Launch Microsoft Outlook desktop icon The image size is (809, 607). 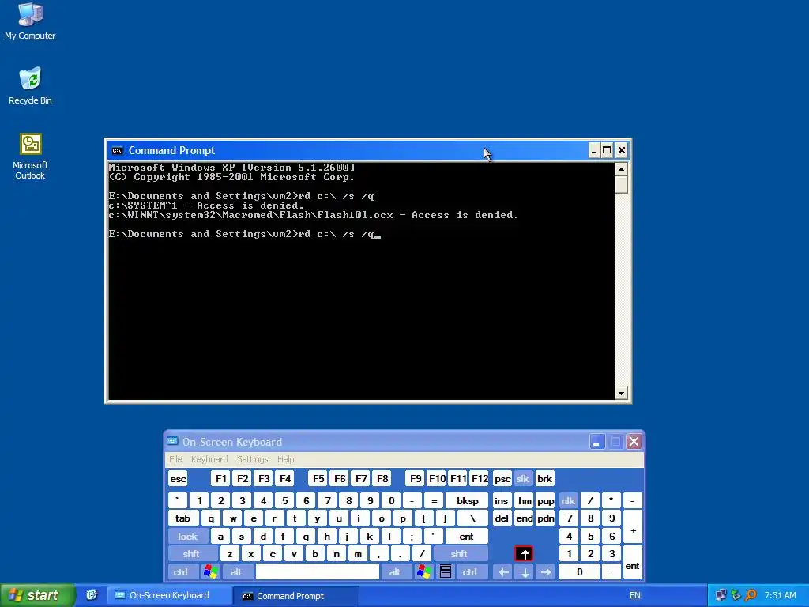point(30,156)
